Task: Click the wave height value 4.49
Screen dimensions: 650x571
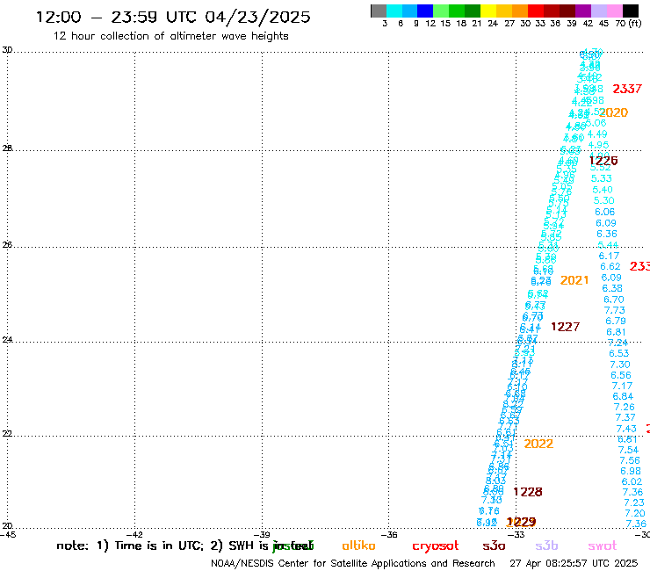Action: [597, 134]
